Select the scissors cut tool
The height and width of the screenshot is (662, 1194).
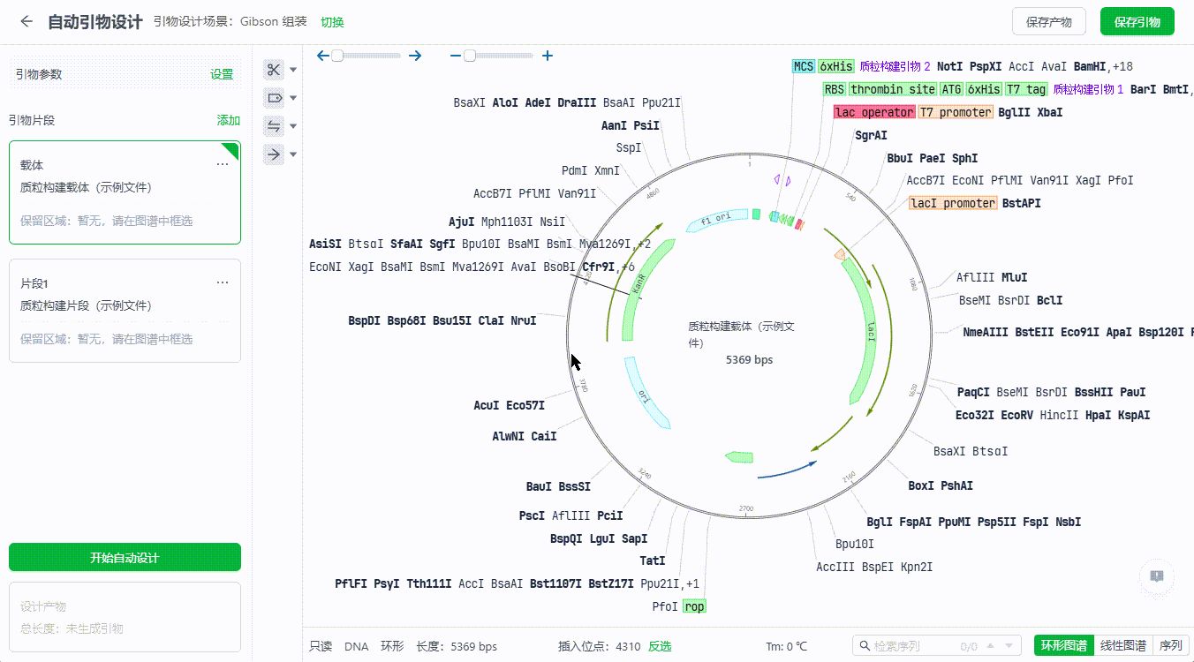(x=274, y=70)
